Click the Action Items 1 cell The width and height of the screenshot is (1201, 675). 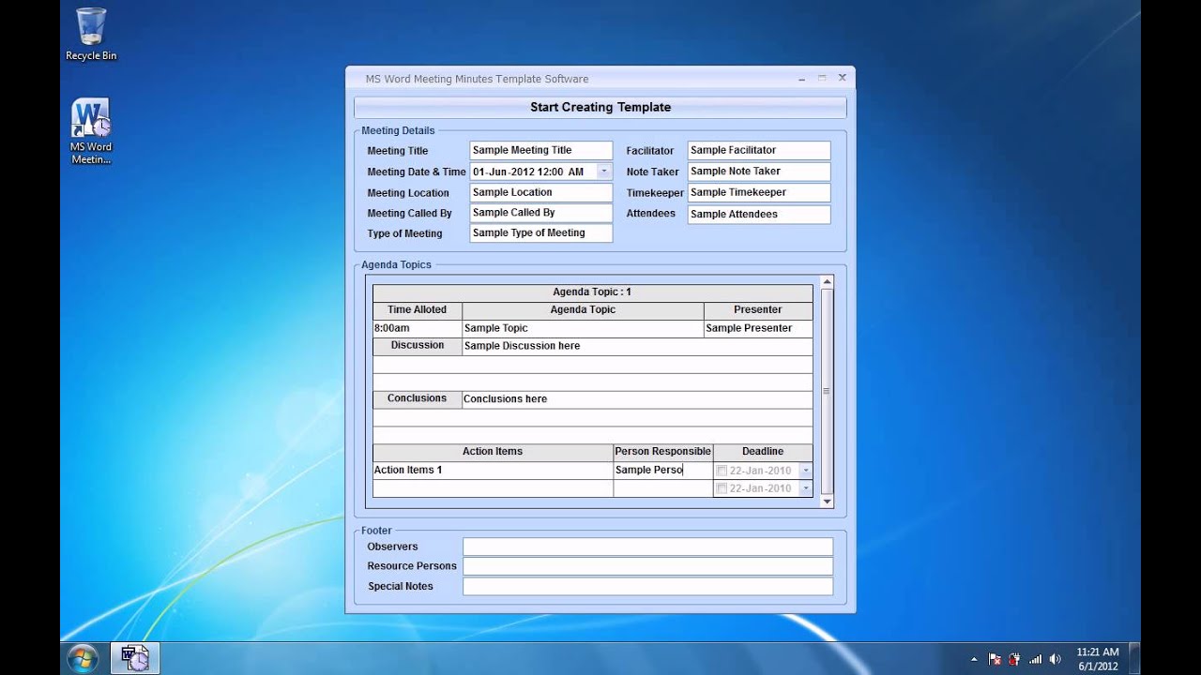click(493, 470)
